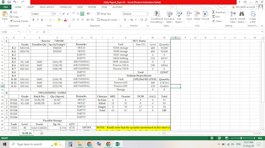Viewport: 265px width, 148px height.
Task: Toggle Wrap Text on
Action: click(x=104, y=14)
